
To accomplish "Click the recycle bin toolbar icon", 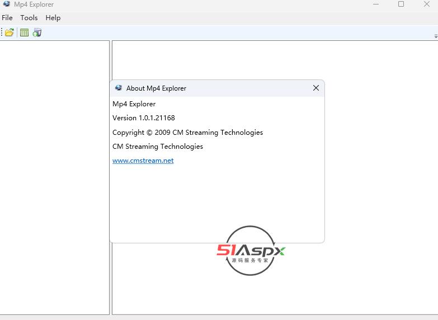I will coord(37,32).
